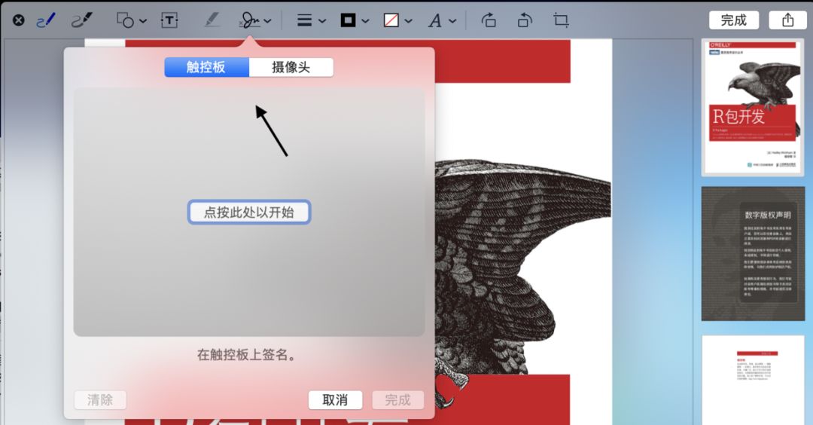Select the Highlight marker tool
This screenshot has height=425, width=813.
(x=212, y=20)
